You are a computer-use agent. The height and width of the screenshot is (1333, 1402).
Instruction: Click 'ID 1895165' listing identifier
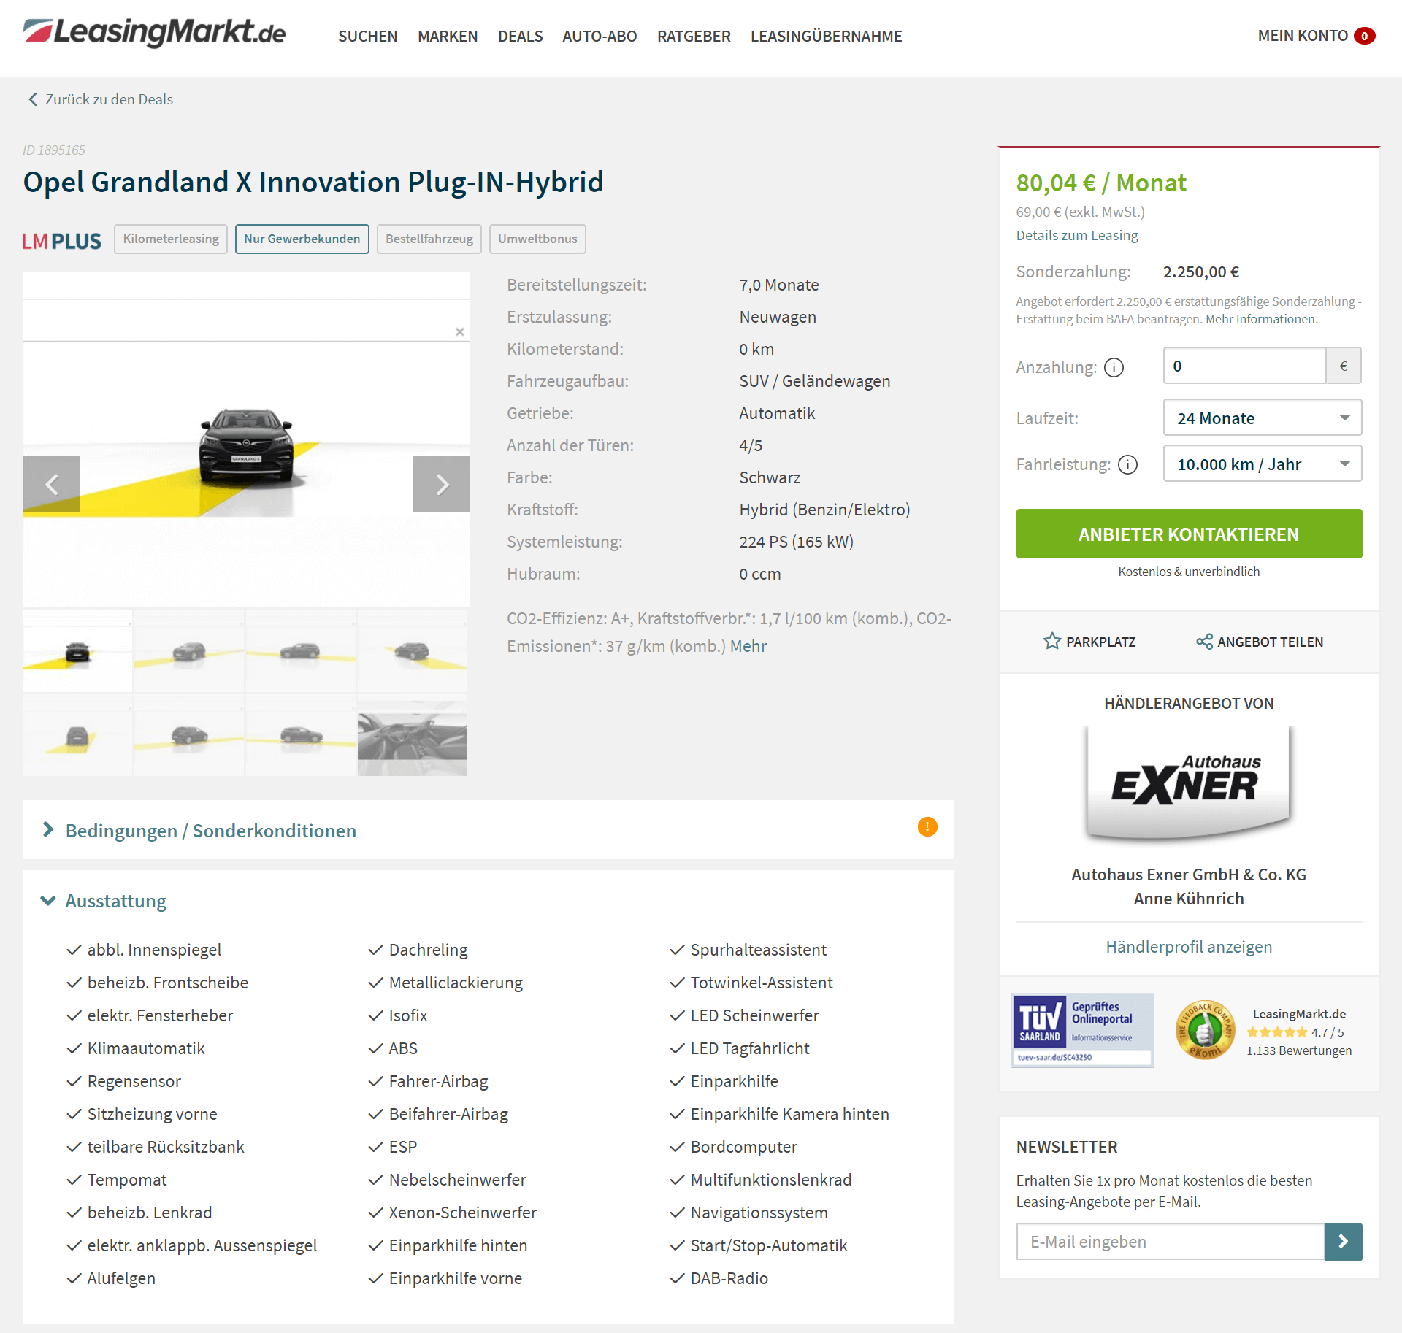point(54,150)
